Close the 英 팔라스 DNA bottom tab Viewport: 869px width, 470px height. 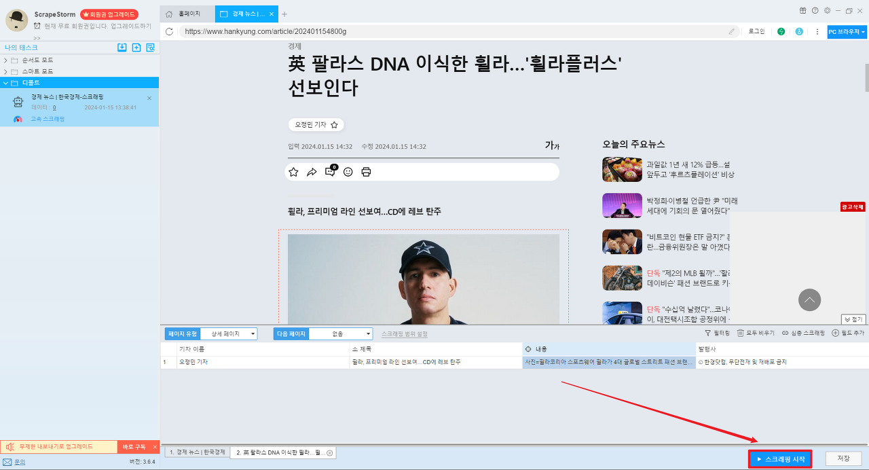click(330, 452)
